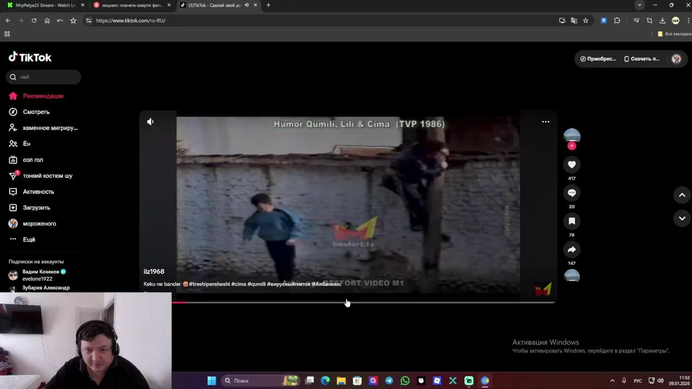Open the site information icon in address bar

pyautogui.click(x=89, y=21)
